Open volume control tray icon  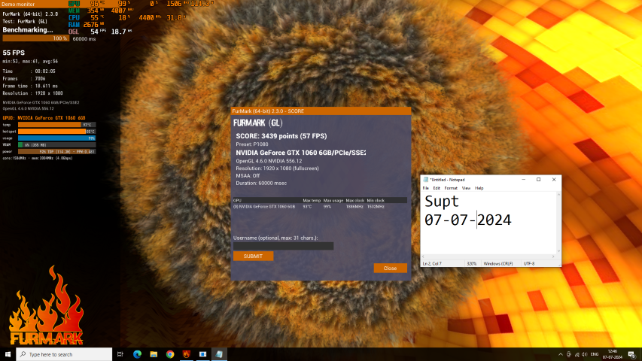coord(585,354)
